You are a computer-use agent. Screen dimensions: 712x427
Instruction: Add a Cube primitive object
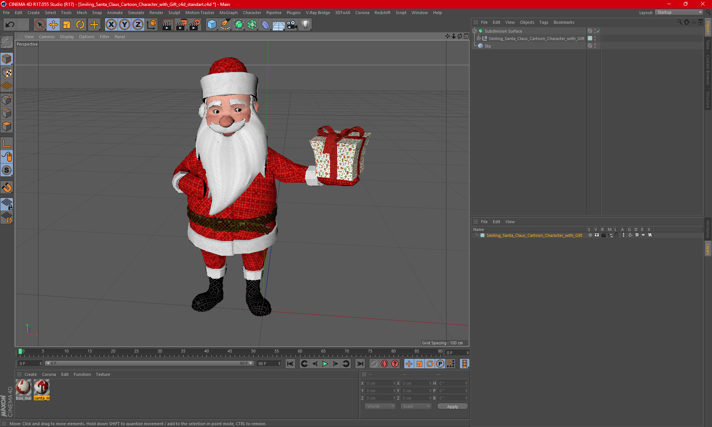point(212,24)
